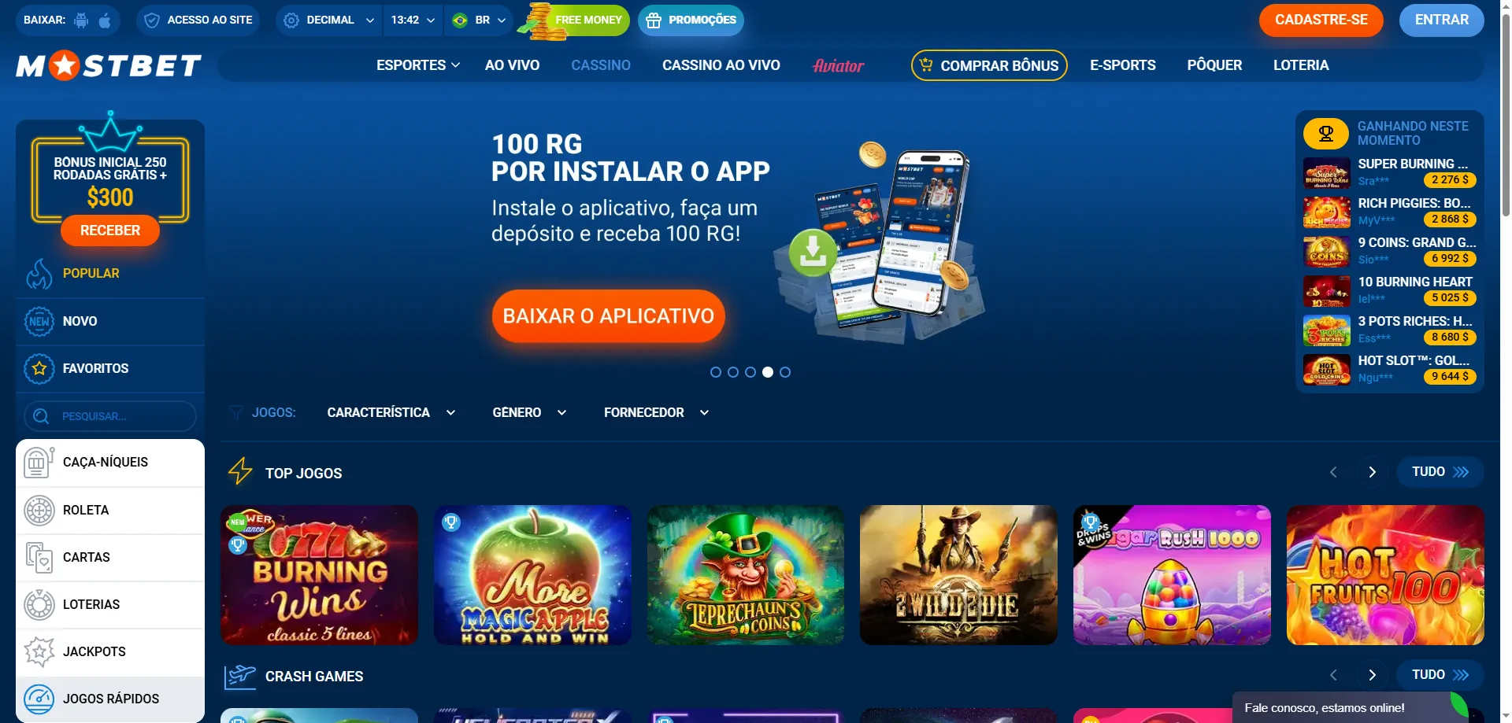Open the Roleta roulette wheel icon
The height and width of the screenshot is (723, 1512).
39,510
